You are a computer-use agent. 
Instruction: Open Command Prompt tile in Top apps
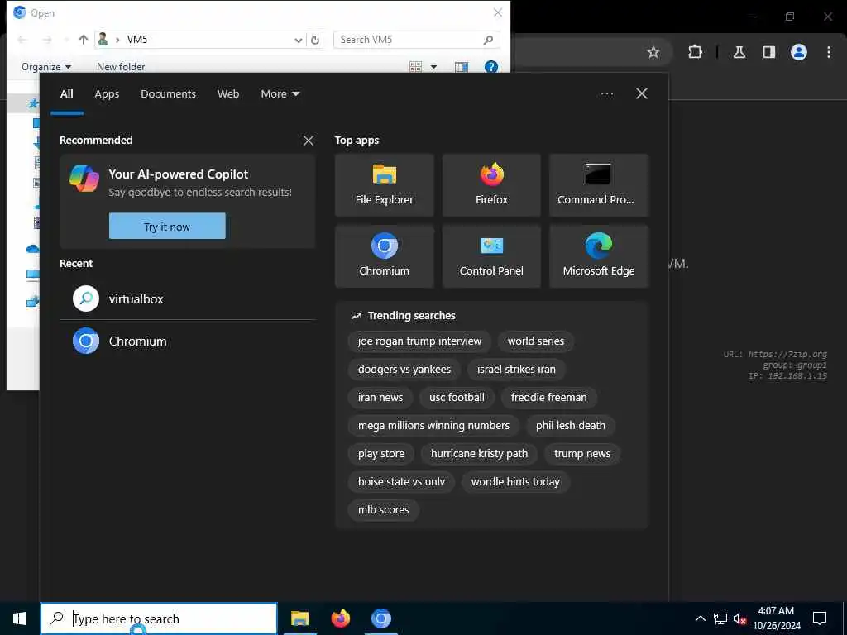[x=599, y=185]
